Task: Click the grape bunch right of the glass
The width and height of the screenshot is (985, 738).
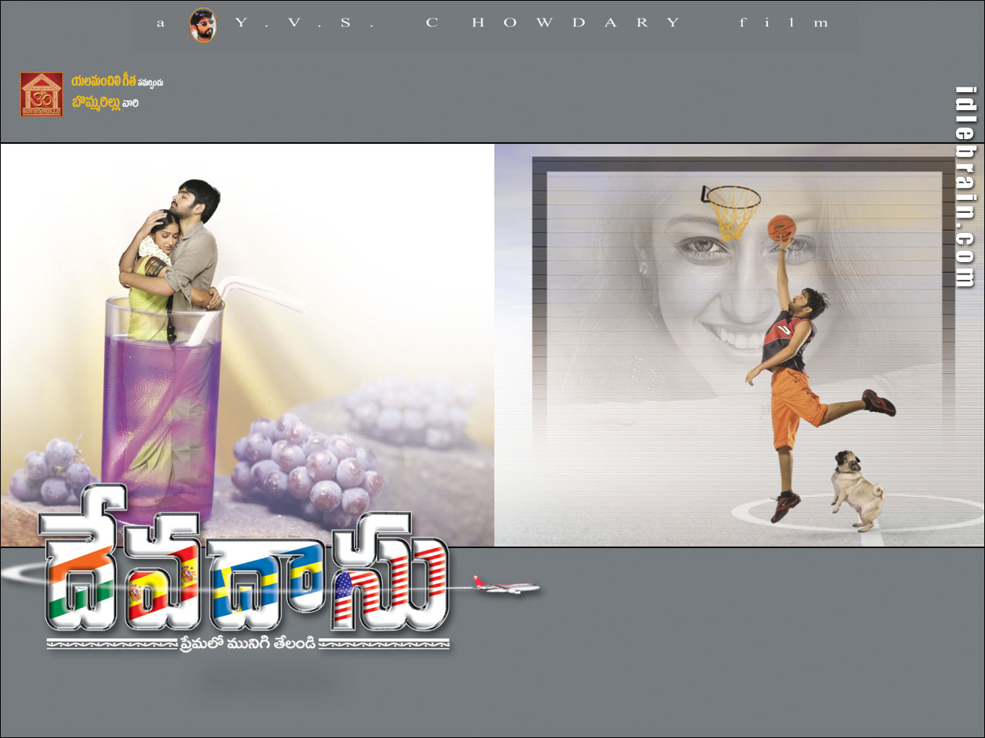Action: coord(308,465)
